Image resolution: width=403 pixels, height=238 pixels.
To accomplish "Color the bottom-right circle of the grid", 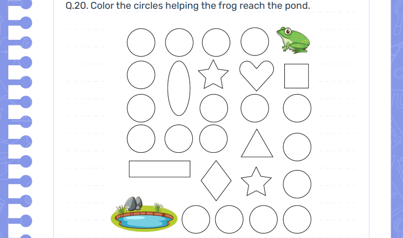I will (297, 219).
